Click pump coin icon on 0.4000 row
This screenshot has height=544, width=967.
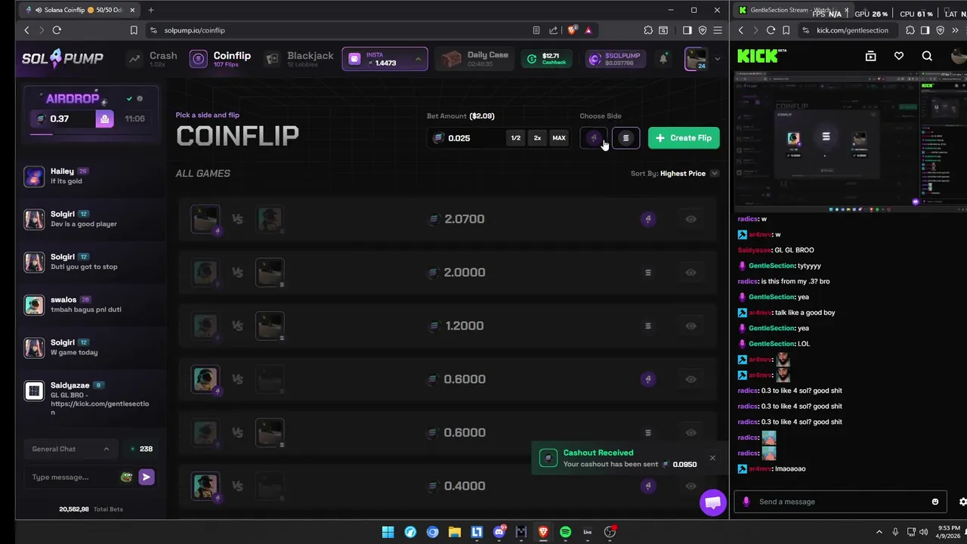[x=647, y=486]
